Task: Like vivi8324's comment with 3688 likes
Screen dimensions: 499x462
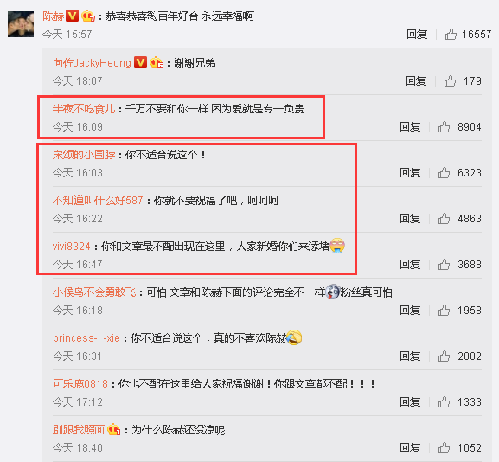Action: (444, 264)
